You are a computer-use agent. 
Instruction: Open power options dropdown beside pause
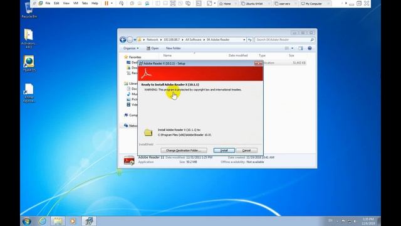tap(112, 3)
